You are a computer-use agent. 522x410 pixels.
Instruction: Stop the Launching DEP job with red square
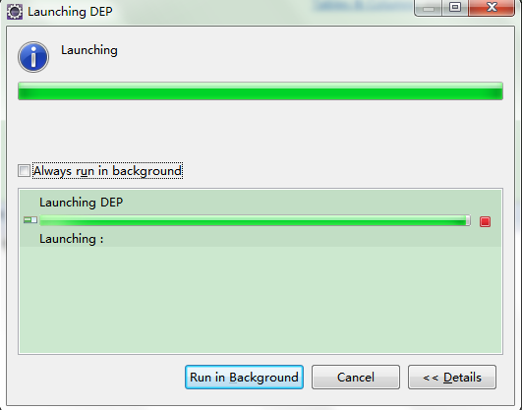(485, 221)
